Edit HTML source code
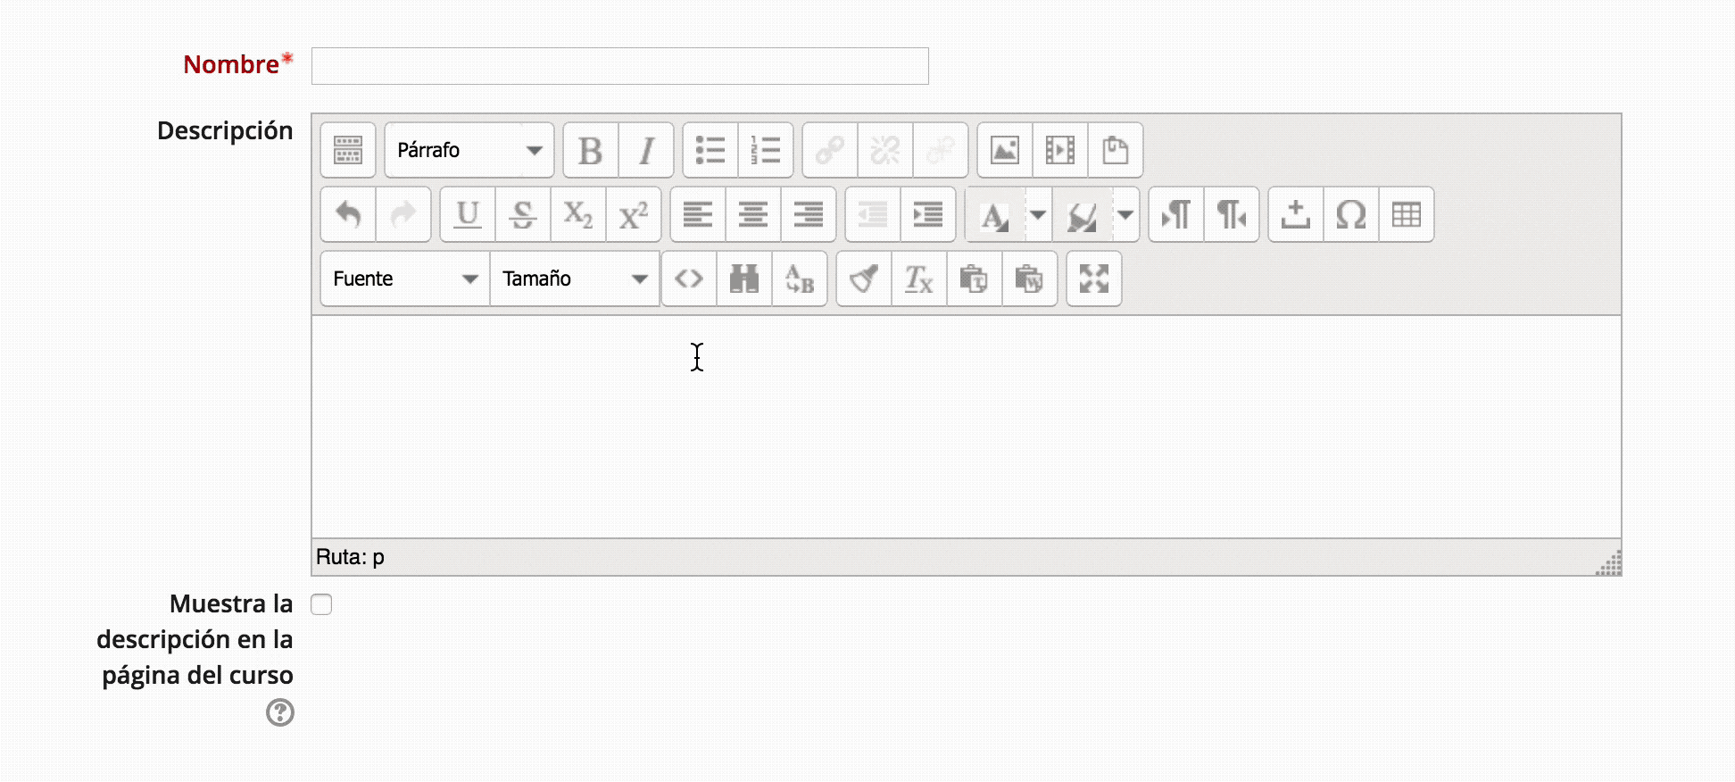Viewport: 1735px width, 782px height. pos(689,279)
